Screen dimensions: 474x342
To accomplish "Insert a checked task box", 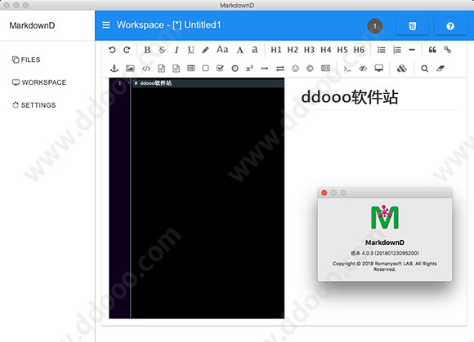I will coord(220,69).
